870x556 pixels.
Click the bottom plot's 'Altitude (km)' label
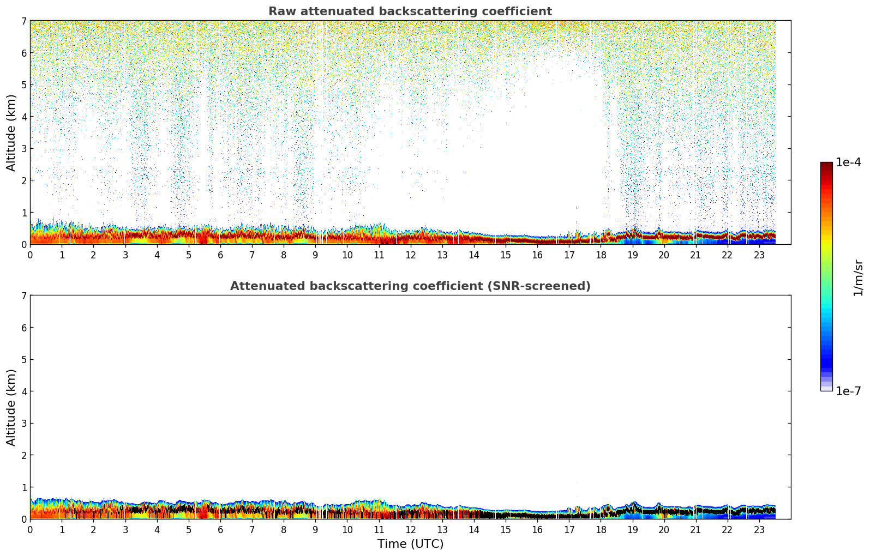(11, 407)
